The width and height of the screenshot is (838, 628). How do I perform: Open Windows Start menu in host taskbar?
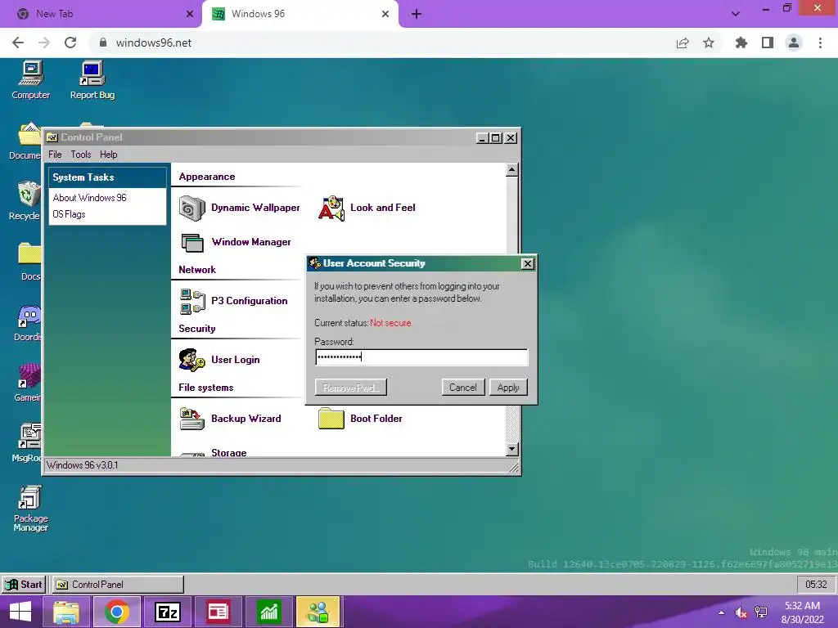coord(20,612)
